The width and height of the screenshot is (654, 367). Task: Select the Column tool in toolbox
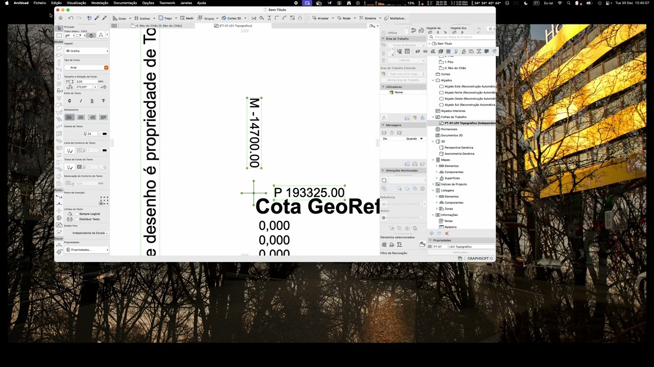click(x=59, y=62)
